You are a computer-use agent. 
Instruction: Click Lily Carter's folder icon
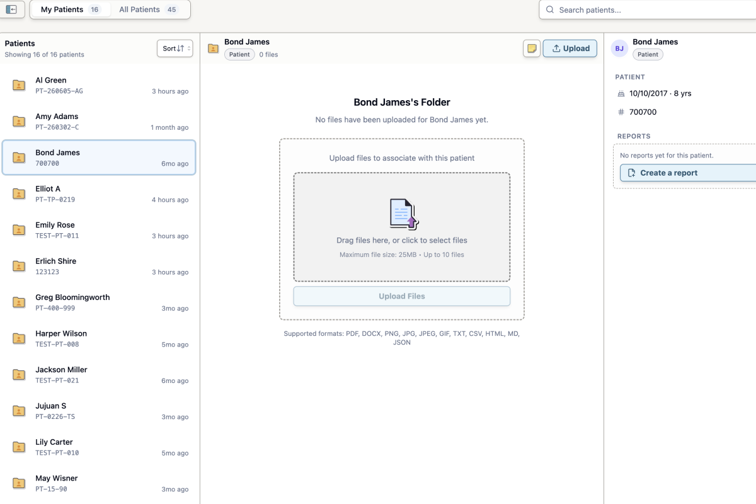(x=19, y=447)
